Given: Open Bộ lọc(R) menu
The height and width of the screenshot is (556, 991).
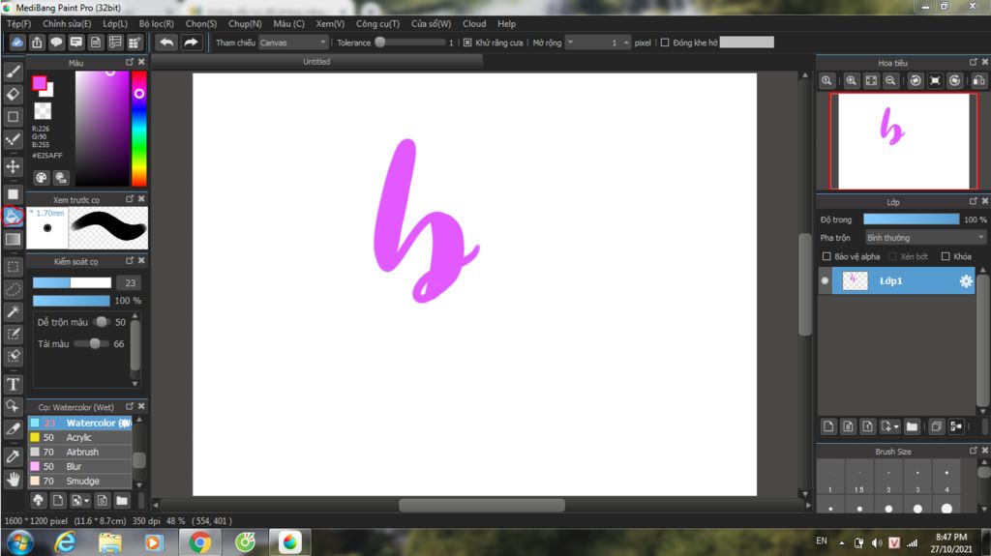Looking at the screenshot, I should 156,23.
